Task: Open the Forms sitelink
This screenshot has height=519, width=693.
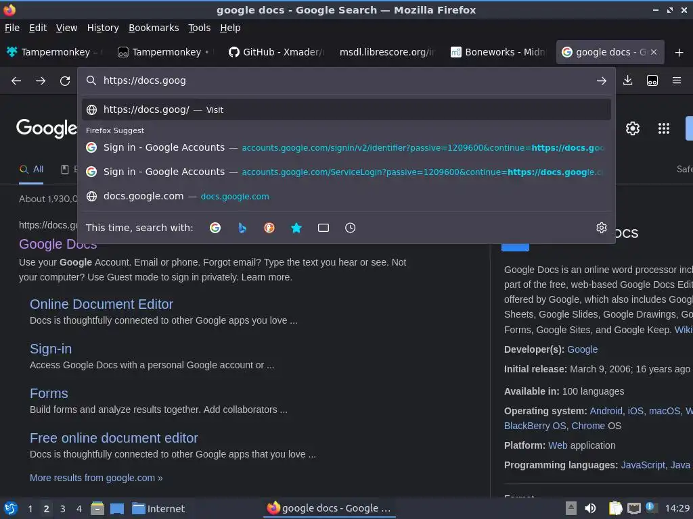Action: coord(49,393)
